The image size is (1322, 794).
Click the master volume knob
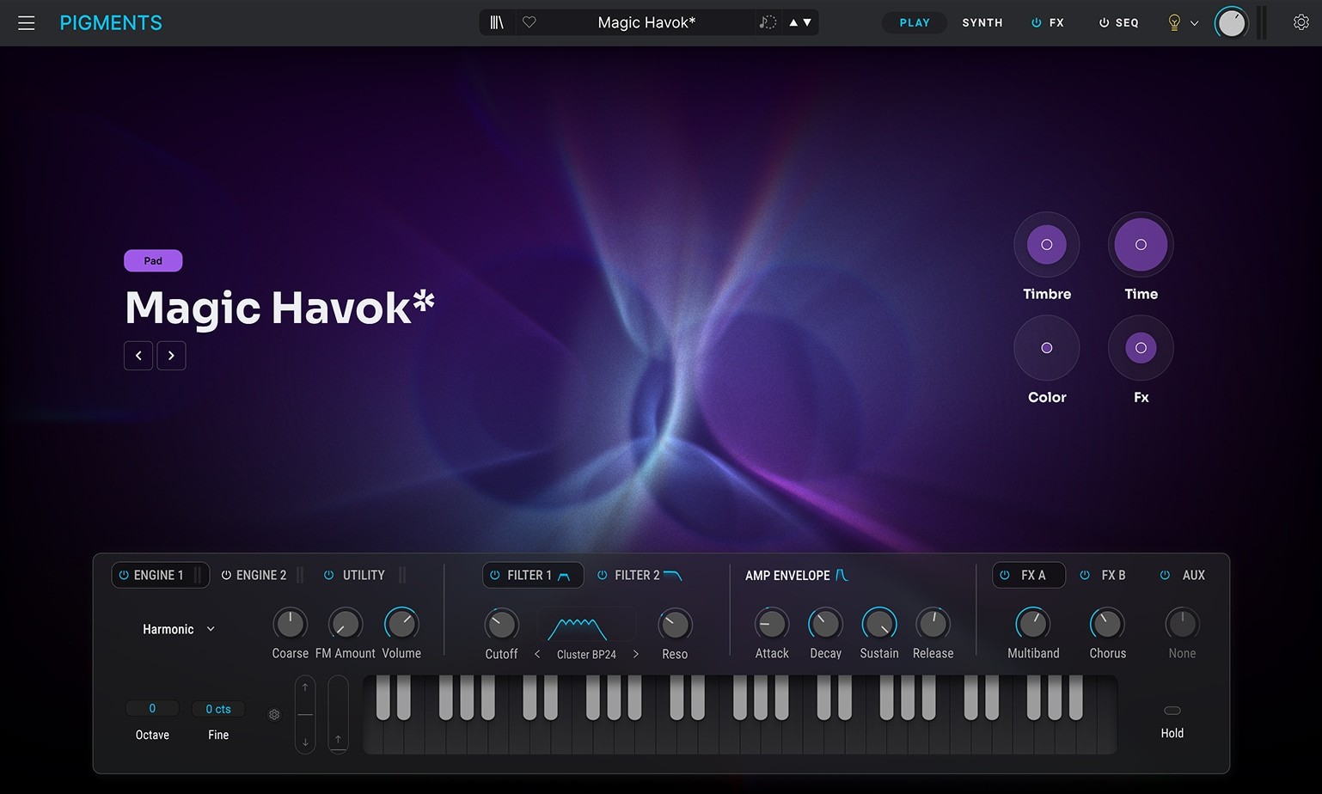tap(1232, 23)
